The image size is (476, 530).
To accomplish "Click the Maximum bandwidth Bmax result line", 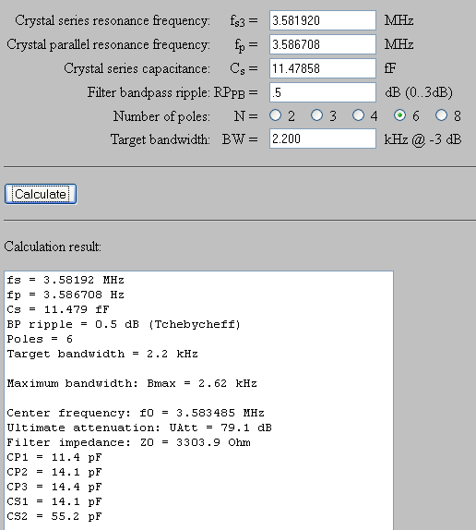I will tap(132, 383).
